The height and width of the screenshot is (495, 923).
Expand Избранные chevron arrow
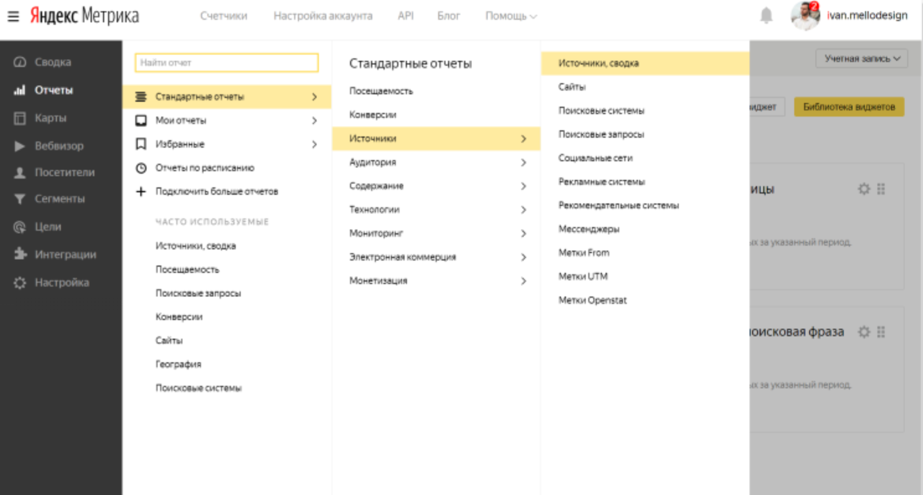314,144
